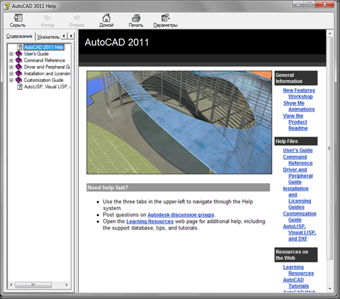Click contents pane scroll right arrow
The image size is (340, 299).
[x=67, y=285]
